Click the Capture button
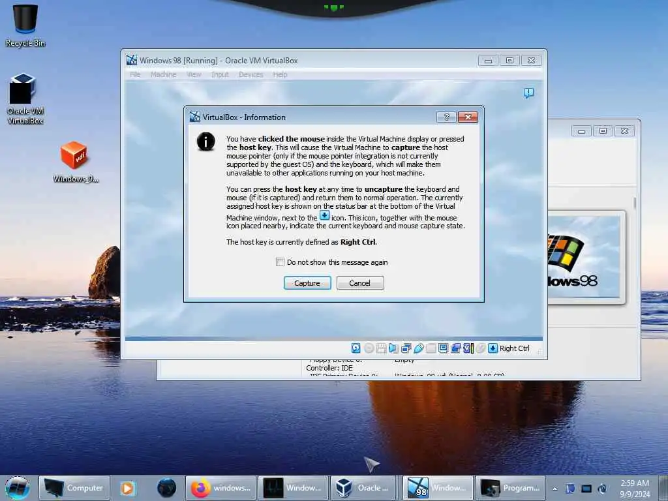The height and width of the screenshot is (501, 668). [307, 283]
